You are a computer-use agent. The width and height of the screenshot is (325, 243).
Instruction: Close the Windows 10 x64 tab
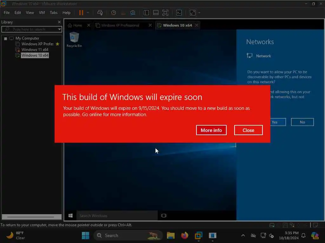[x=196, y=25]
